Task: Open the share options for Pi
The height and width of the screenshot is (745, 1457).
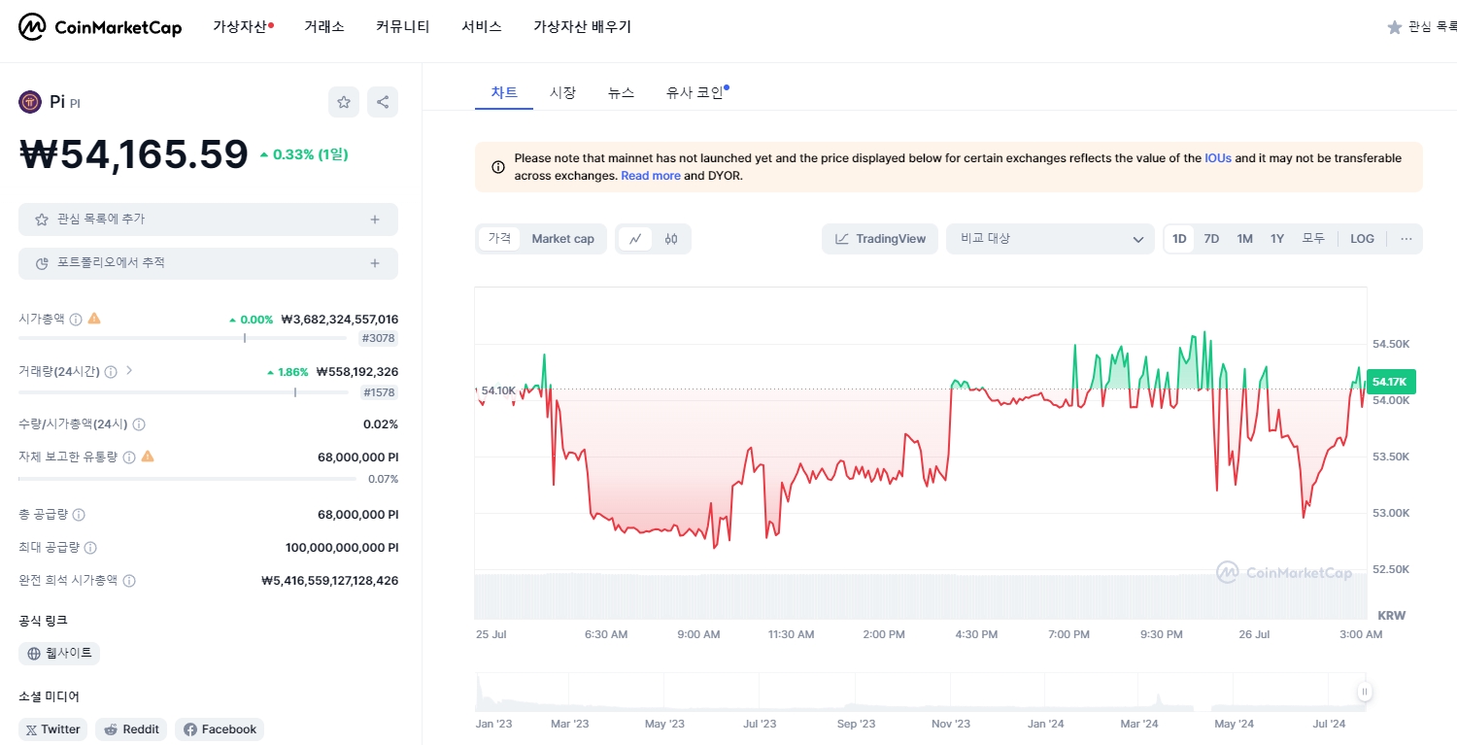Action: coord(382,101)
